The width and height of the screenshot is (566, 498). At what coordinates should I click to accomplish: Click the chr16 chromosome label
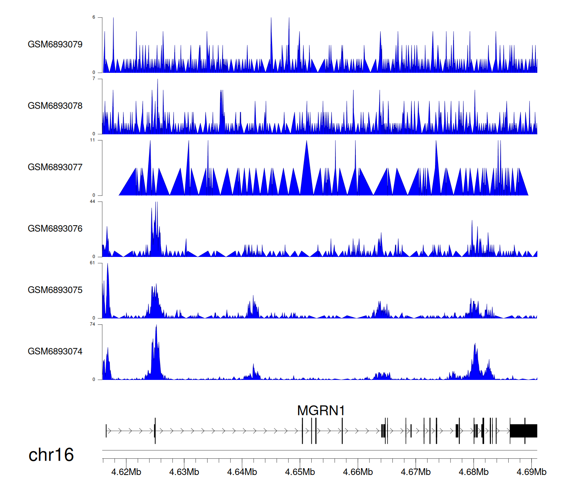[51, 455]
